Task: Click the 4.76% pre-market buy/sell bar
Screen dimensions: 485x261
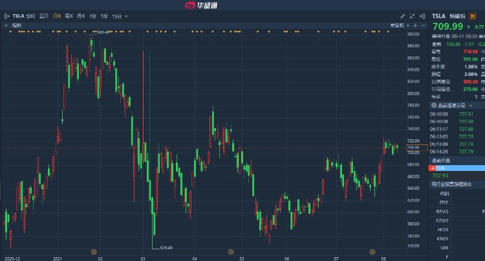Action: pyautogui.click(x=457, y=168)
